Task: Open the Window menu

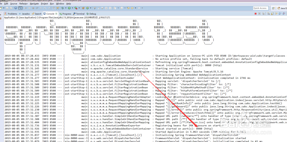Action: click(60, 4)
